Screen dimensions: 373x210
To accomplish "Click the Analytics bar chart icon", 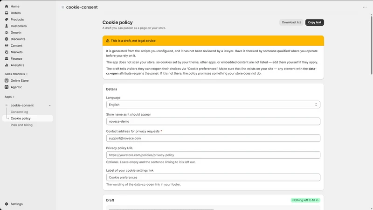I will (x=7, y=65).
